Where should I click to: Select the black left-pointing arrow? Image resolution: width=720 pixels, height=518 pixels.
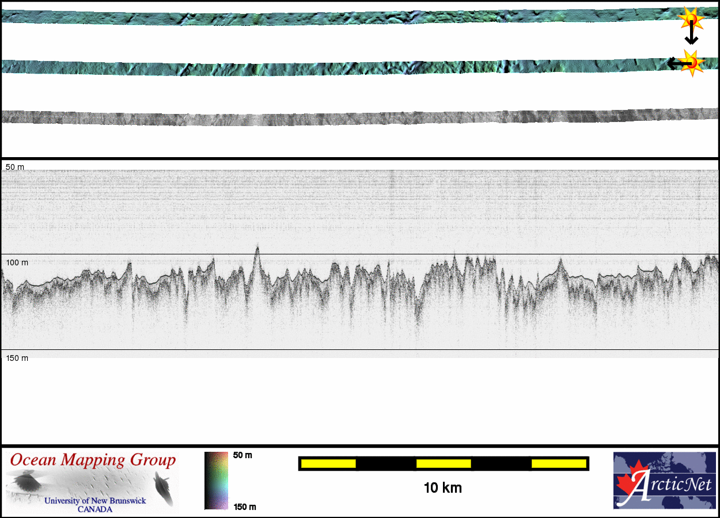click(x=675, y=63)
